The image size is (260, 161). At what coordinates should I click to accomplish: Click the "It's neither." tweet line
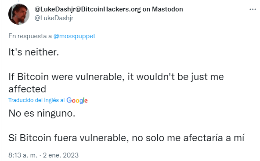click(34, 52)
